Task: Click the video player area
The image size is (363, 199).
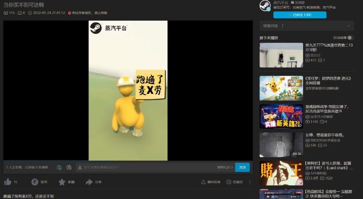Action: (x=128, y=91)
